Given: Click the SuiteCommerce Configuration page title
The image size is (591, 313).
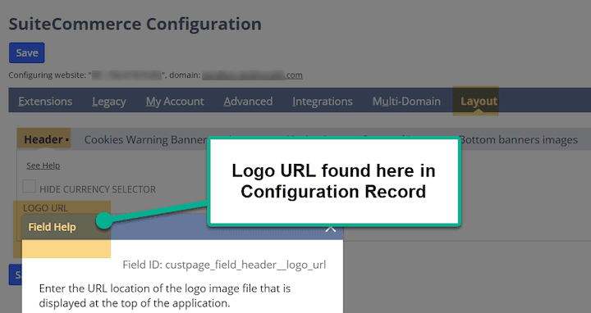Looking at the screenshot, I should 135,24.
